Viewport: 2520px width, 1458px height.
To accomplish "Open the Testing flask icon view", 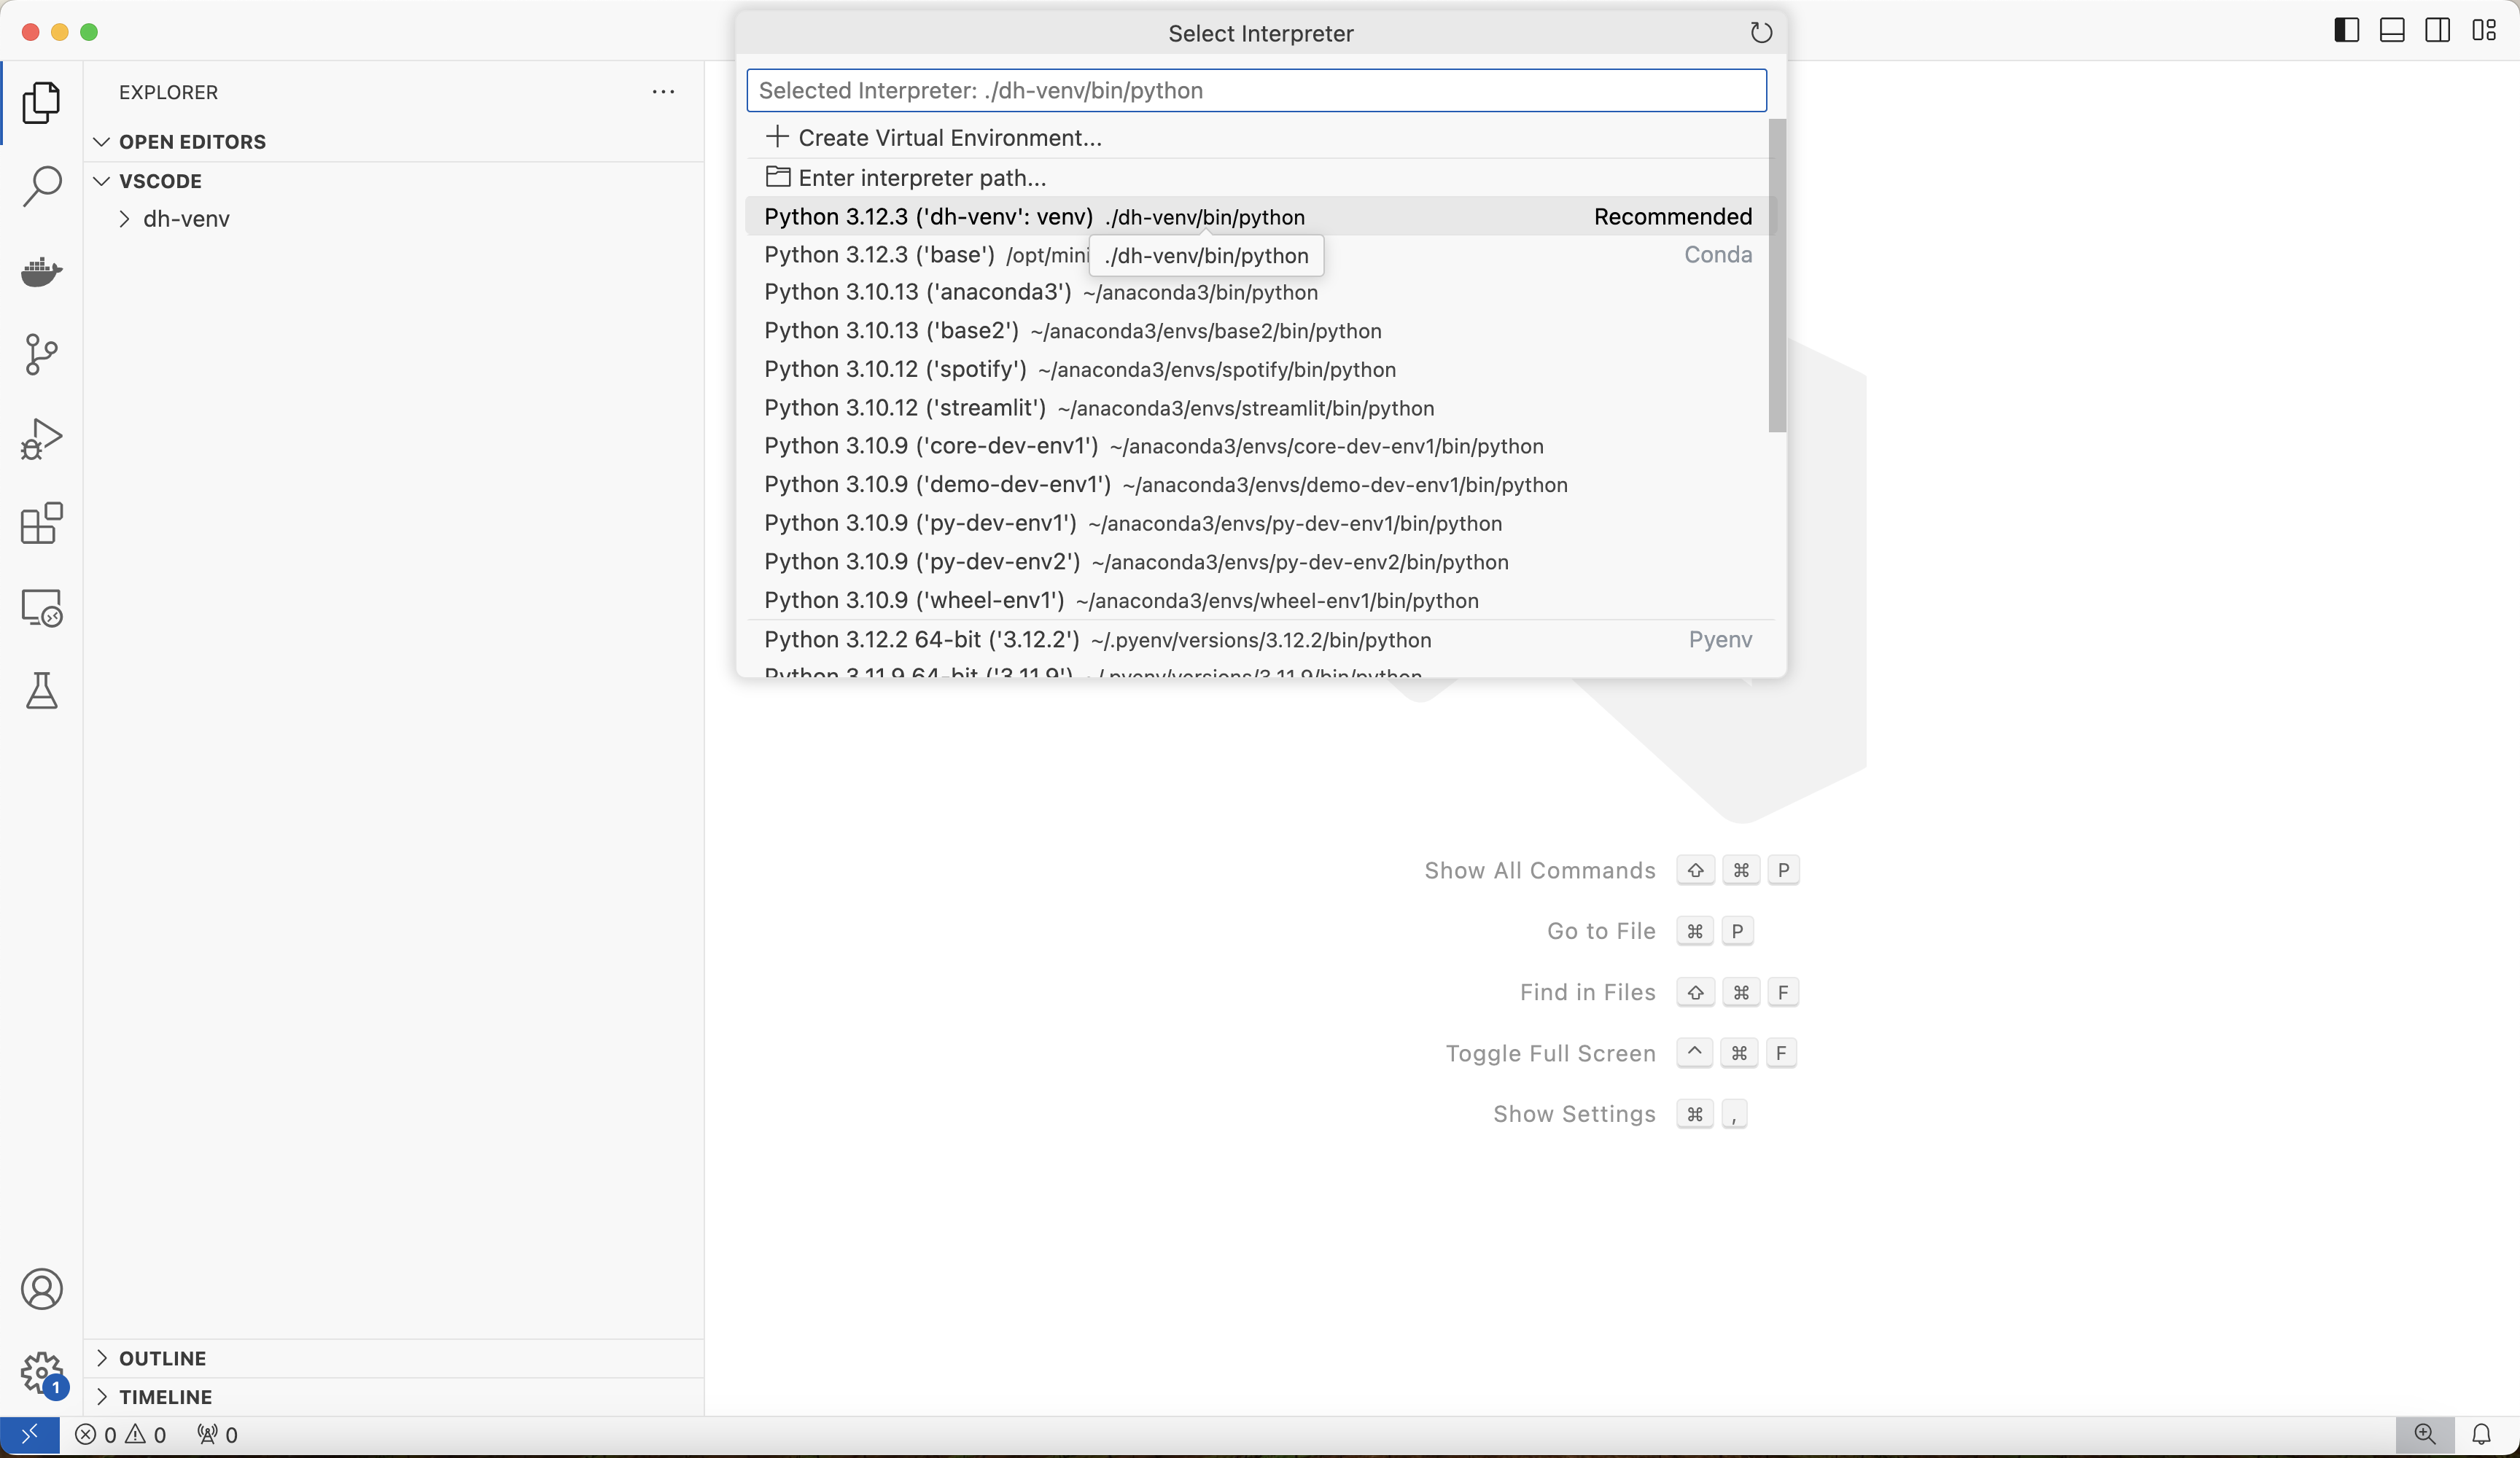I will [41, 691].
